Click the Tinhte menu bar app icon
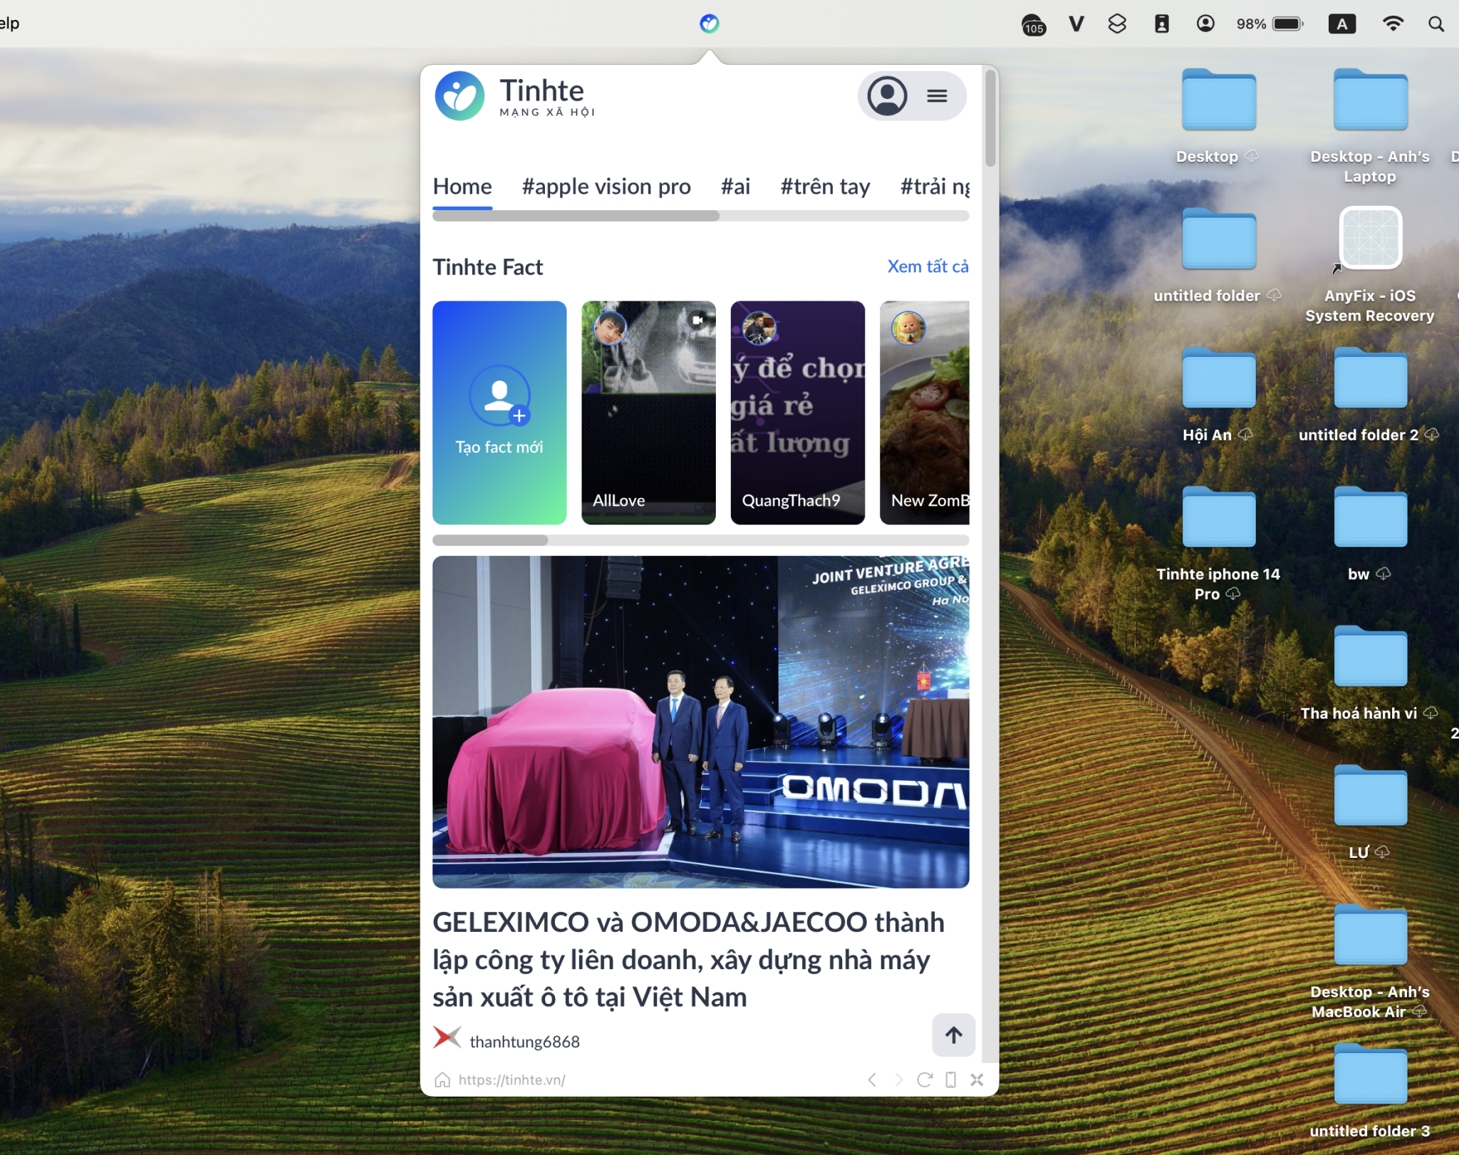The width and height of the screenshot is (1459, 1155). 709,24
